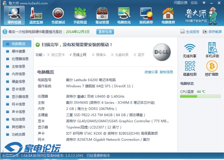
Task: Open the 挖矿指数 bitcoin mining index
Action: click(212, 69)
